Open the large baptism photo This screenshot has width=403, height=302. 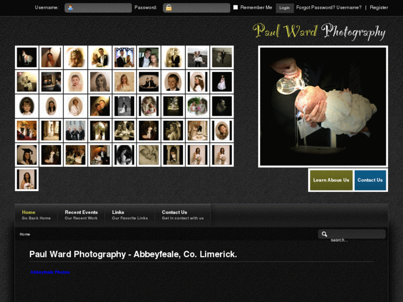323,106
